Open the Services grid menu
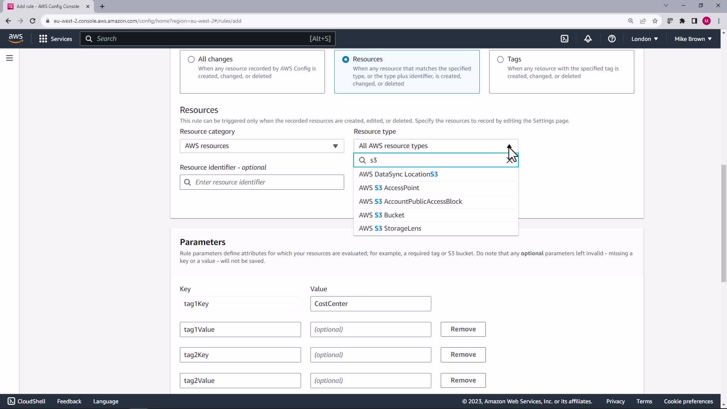This screenshot has height=409, width=727. tap(55, 39)
